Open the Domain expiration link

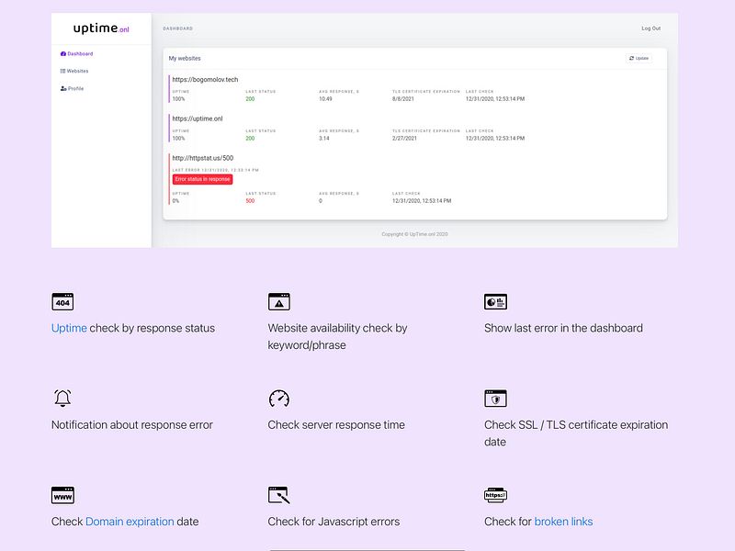tap(130, 522)
